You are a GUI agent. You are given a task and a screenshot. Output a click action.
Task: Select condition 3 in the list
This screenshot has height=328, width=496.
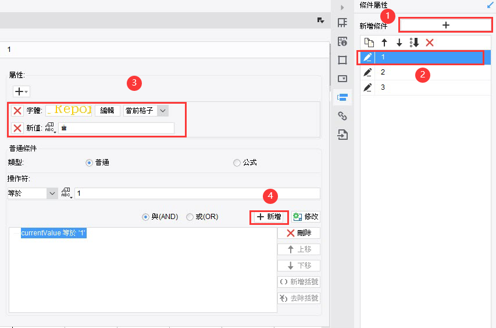(x=426, y=87)
